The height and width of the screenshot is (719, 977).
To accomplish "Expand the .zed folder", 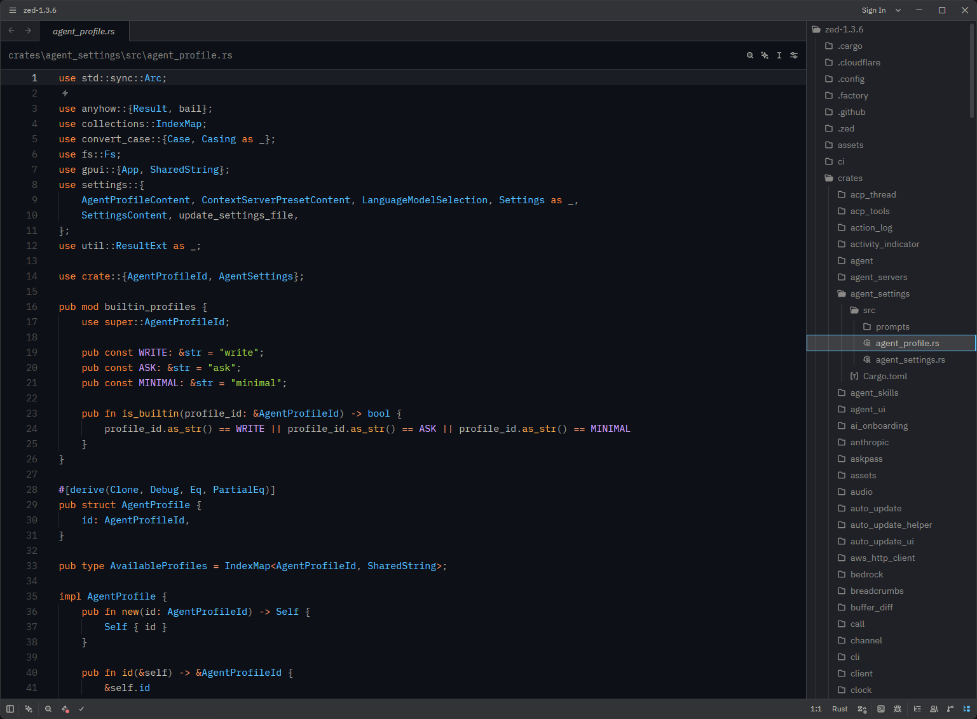I will coord(890,128).
